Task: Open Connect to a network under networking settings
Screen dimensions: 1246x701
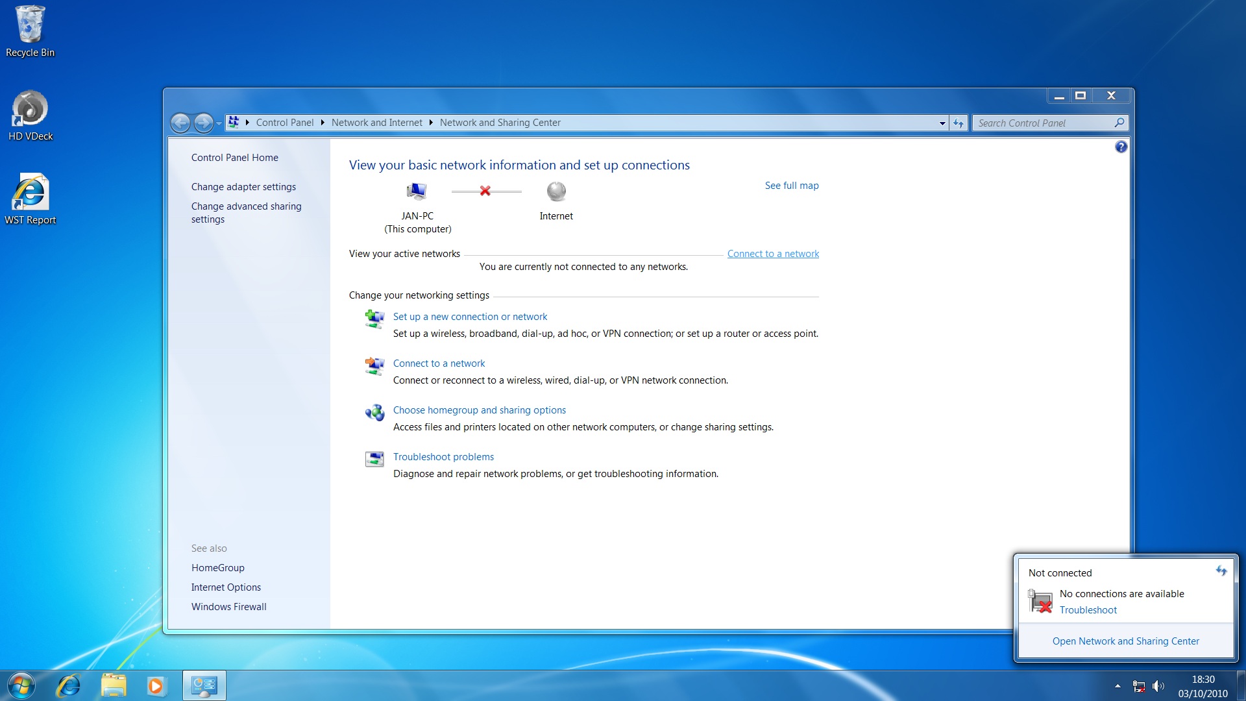Action: click(439, 363)
